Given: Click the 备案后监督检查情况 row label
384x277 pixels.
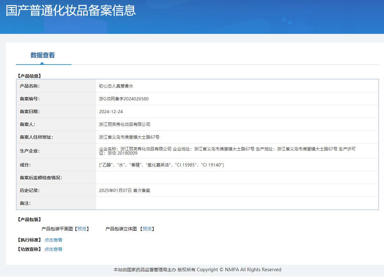Looking at the screenshot, I should (41, 178).
